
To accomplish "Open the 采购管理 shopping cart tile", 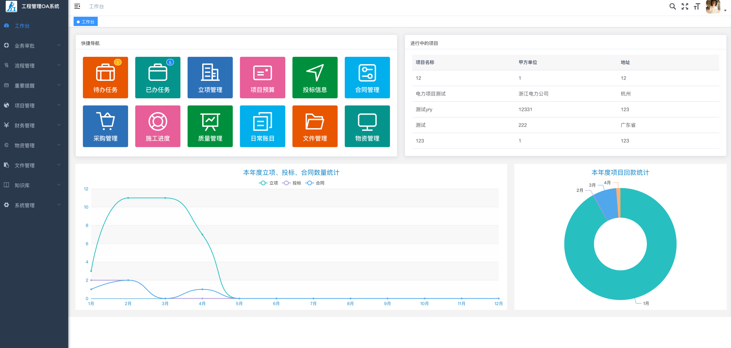I will pos(105,126).
